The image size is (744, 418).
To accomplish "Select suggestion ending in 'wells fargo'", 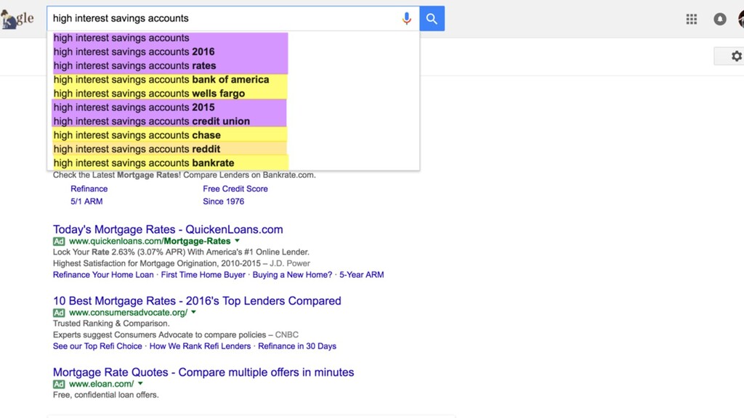I will click(233, 94).
